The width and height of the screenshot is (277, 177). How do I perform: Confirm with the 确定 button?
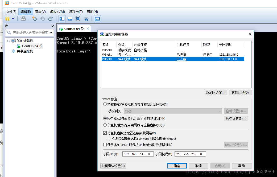tap(177, 166)
